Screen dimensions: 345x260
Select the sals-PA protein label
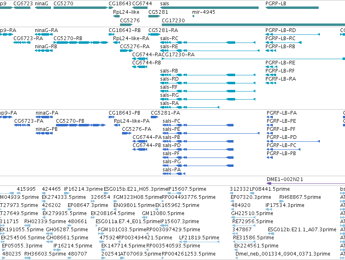click(x=171, y=170)
